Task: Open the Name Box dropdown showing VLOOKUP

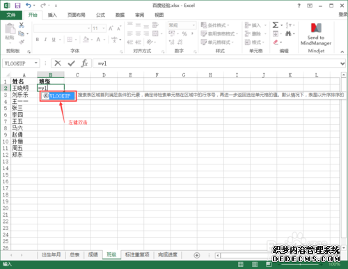Action: (x=36, y=63)
